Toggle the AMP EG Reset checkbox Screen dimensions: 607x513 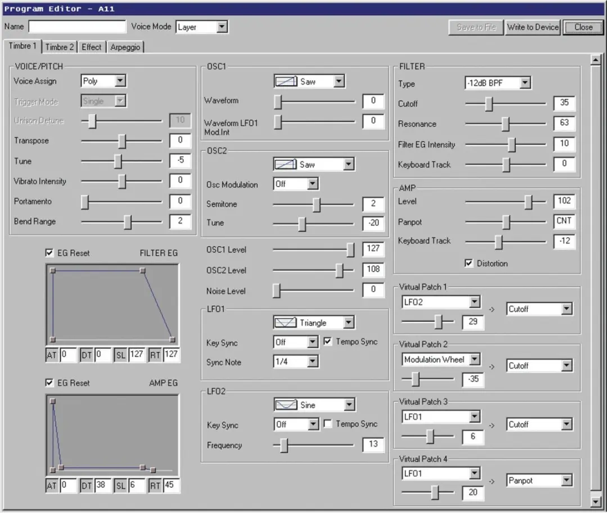pos(49,383)
